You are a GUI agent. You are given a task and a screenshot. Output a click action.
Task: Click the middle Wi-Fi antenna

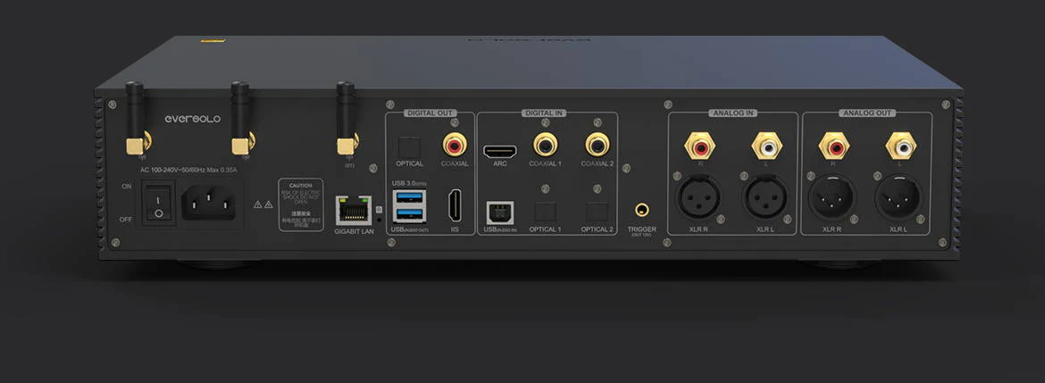240,119
